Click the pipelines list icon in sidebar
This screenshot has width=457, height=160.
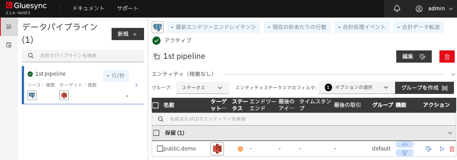(x=9, y=27)
